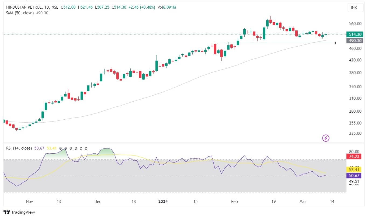368x218 pixels.
Task: Click the gray 490.30 SMA axis tag
Action: coord(355,40)
